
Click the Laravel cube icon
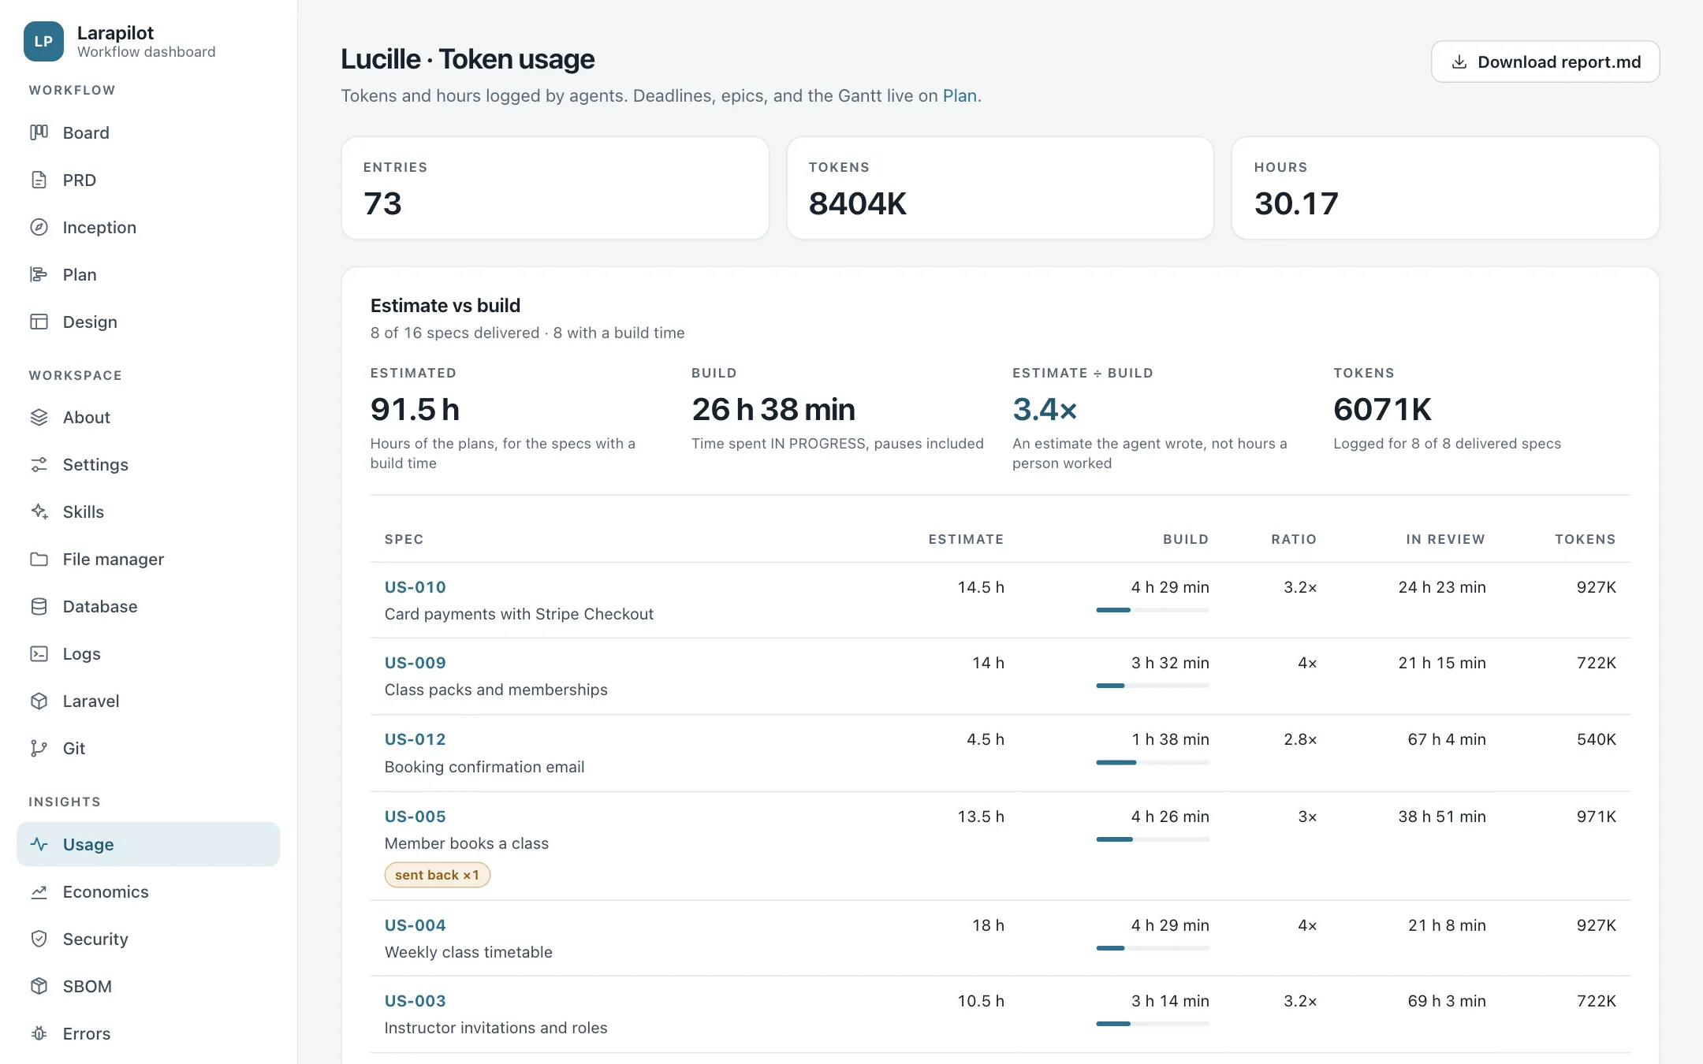pos(39,701)
